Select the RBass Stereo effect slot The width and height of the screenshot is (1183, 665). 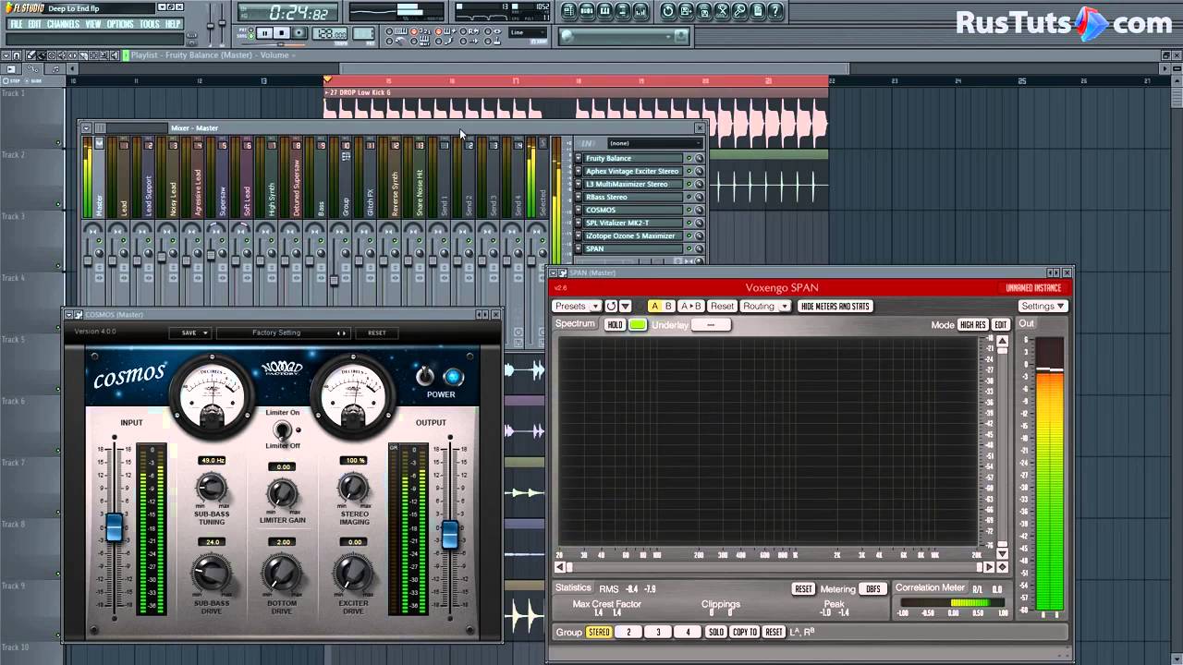[633, 197]
